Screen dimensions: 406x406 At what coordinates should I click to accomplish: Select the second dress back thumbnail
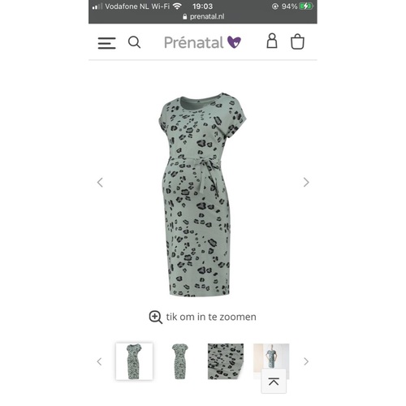tap(180, 361)
